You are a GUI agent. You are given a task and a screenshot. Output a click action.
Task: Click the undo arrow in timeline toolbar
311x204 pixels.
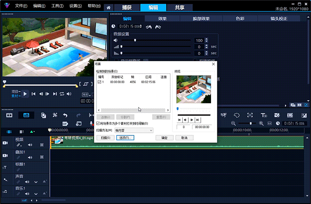pyautogui.click(x=66, y=115)
